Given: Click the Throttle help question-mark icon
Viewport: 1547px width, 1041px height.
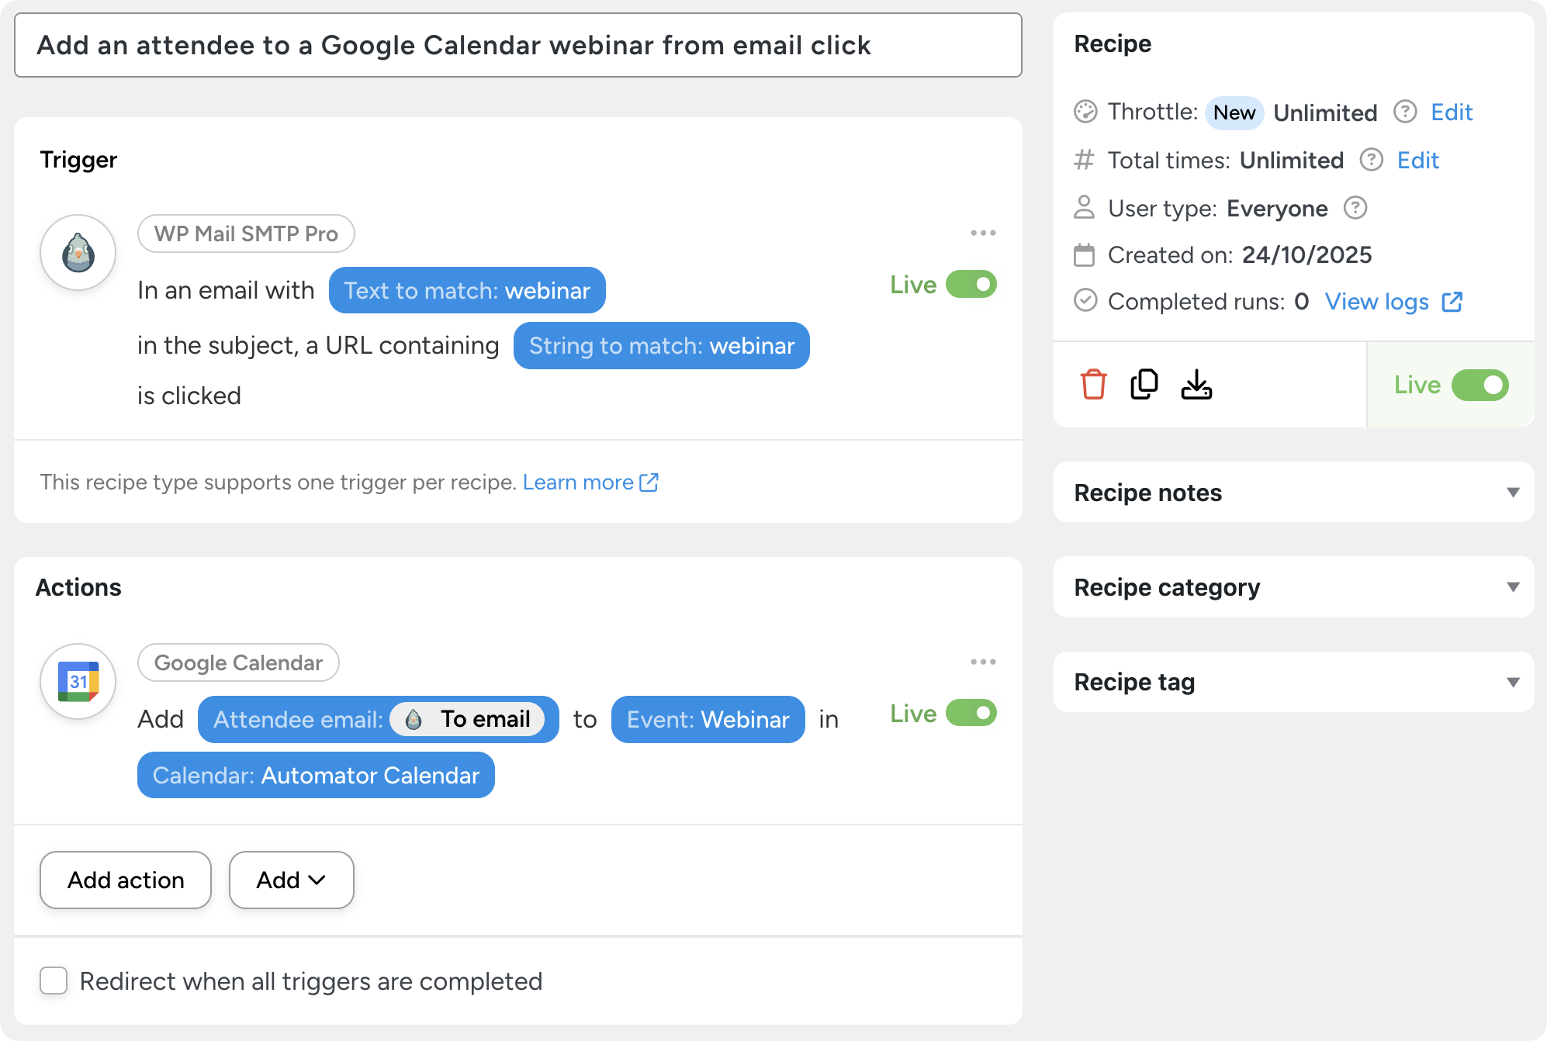Looking at the screenshot, I should pos(1405,112).
